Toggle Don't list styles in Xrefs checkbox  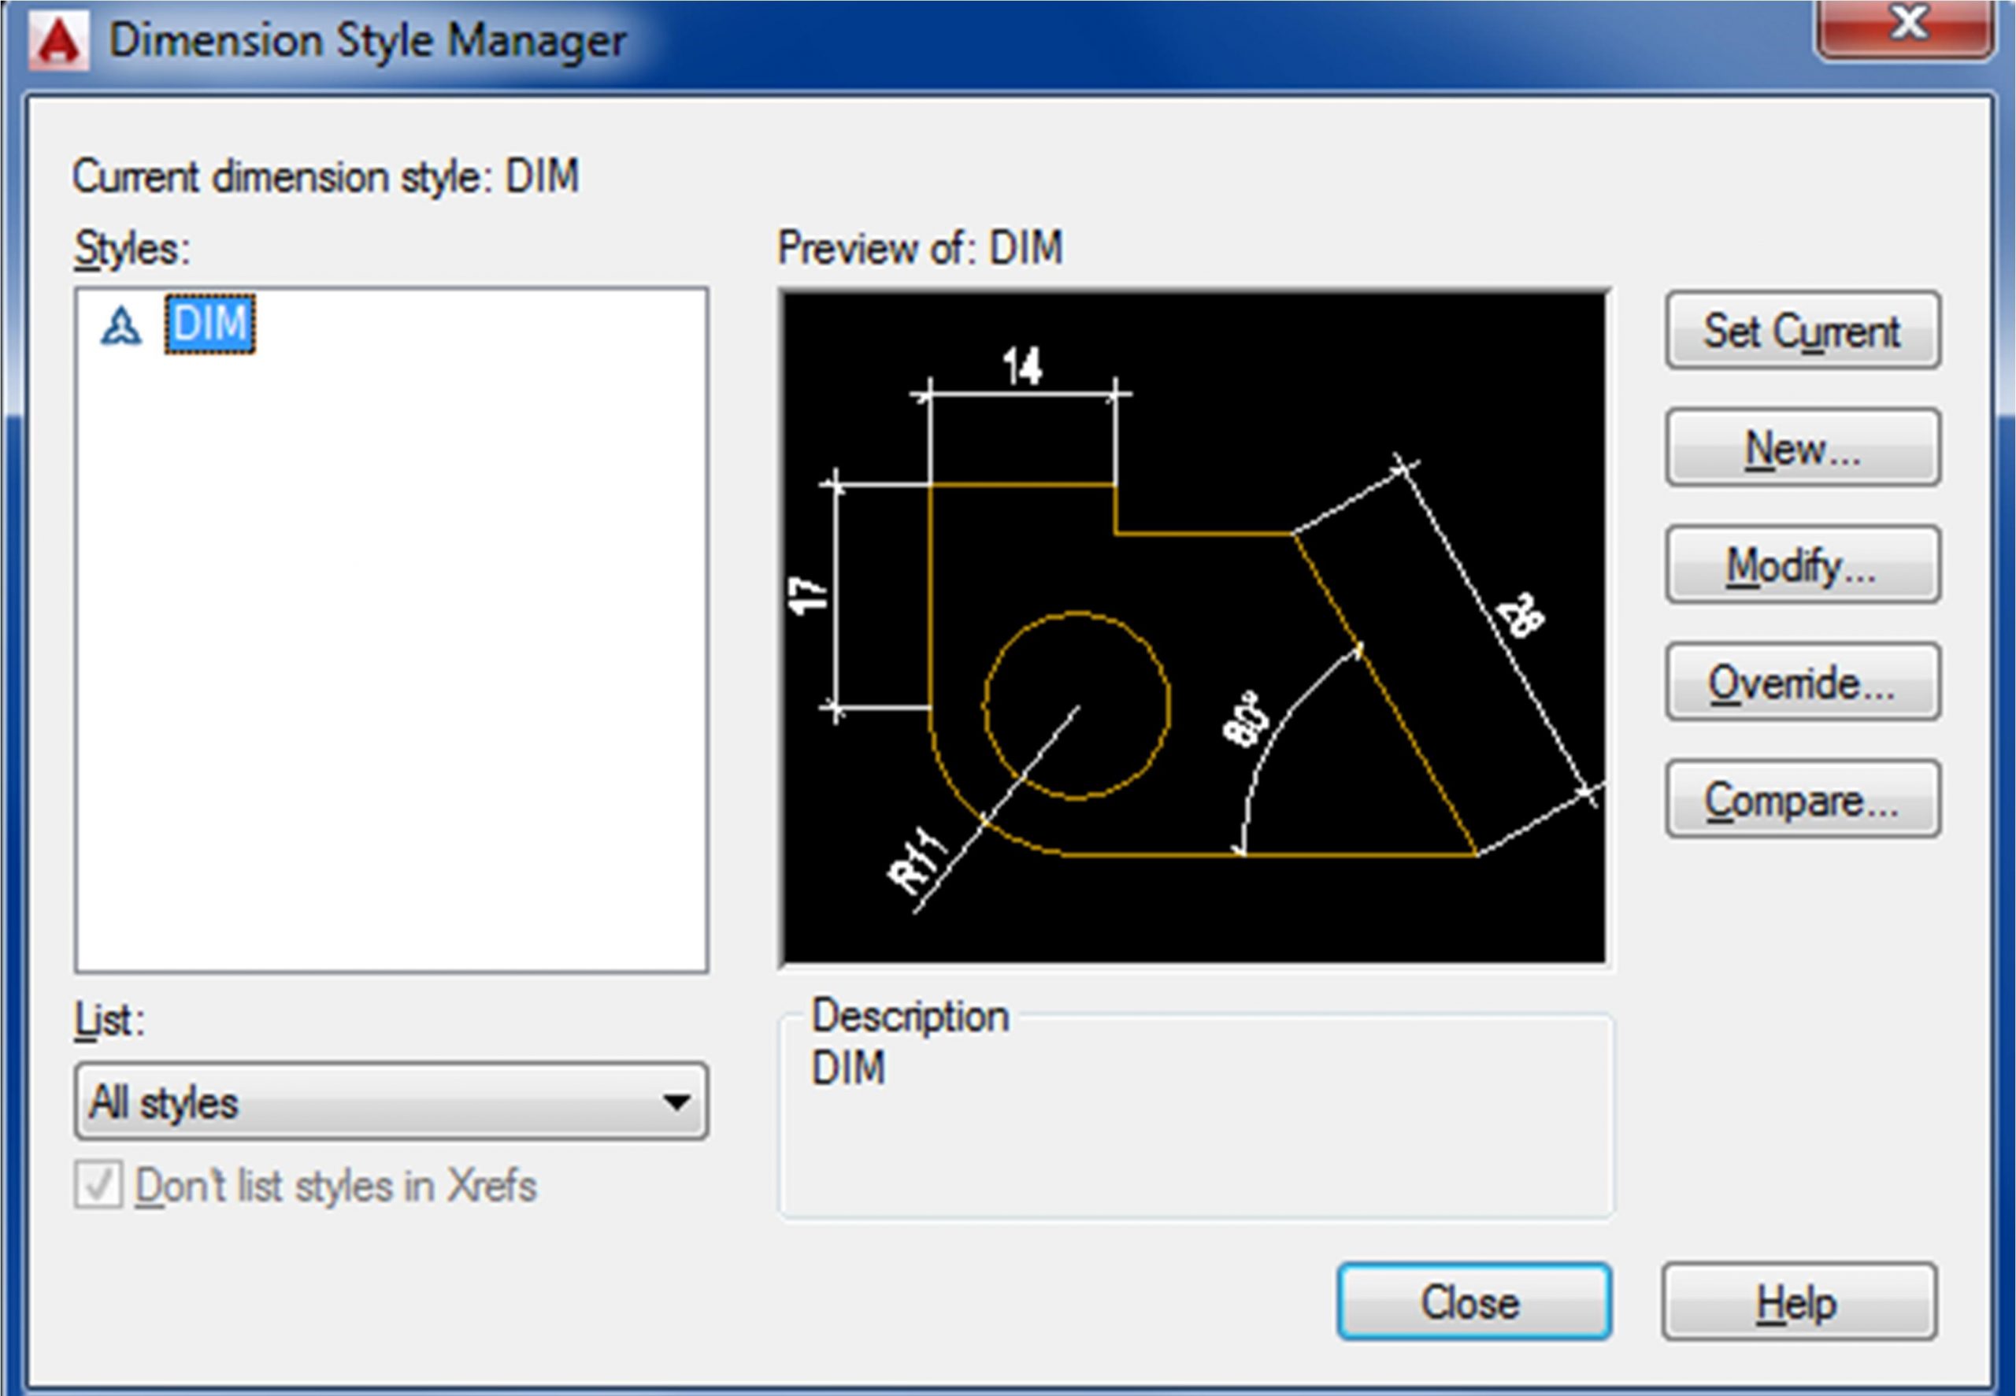(98, 1185)
